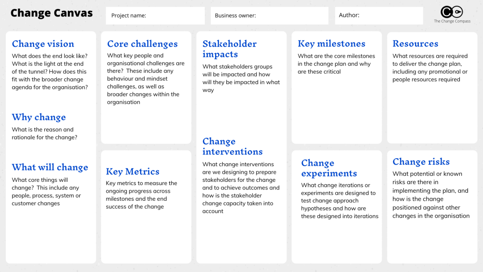Click the Key Metrics description paragraph
Viewport: 483px width, 272px height.
tap(142, 195)
